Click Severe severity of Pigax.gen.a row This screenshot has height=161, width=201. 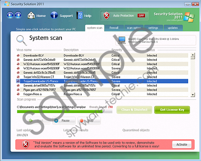coord(116,90)
